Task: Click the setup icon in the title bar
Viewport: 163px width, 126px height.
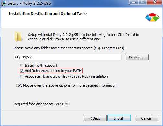Action: point(4,3)
